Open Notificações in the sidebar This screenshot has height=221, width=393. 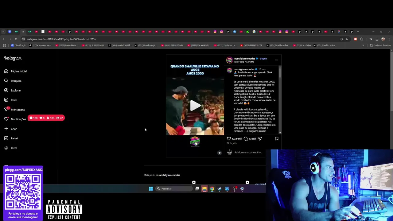pyautogui.click(x=15, y=119)
